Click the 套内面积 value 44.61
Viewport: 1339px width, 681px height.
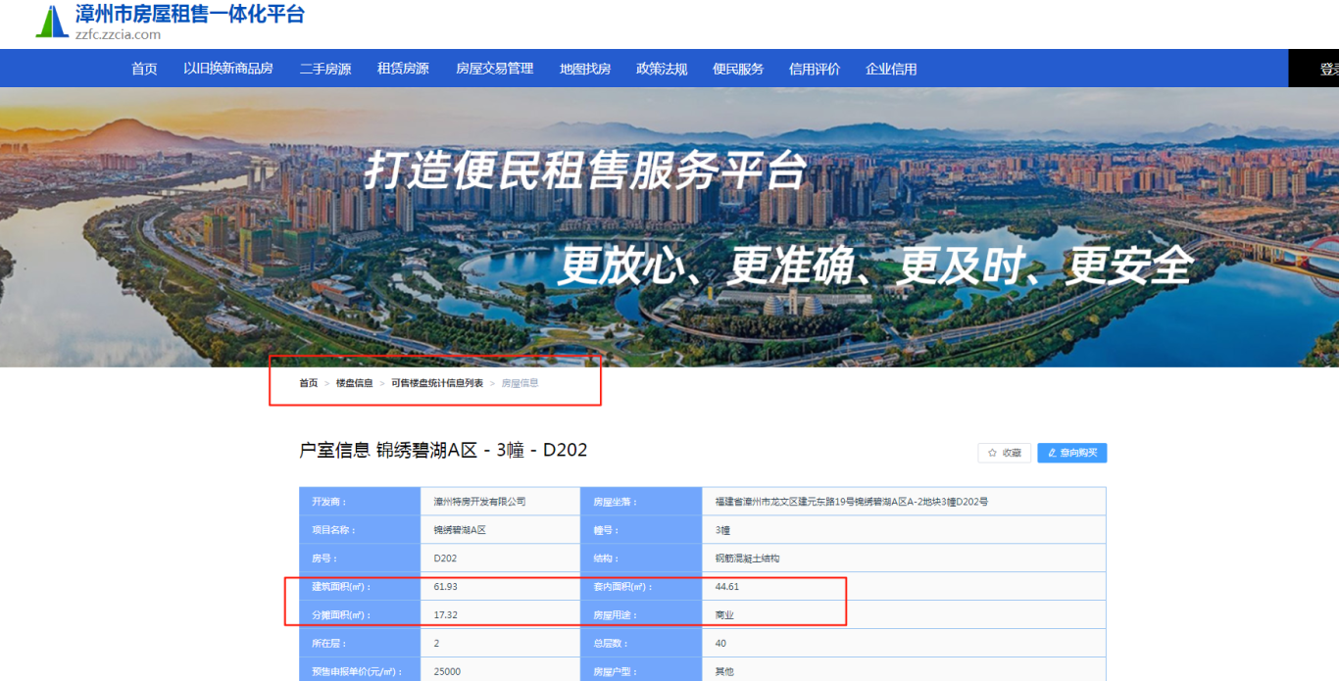728,587
